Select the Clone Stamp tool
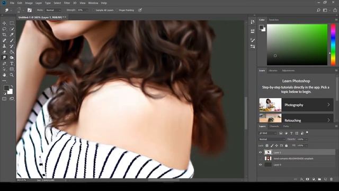This screenshot has height=191, width=339. (x=4, y=46)
